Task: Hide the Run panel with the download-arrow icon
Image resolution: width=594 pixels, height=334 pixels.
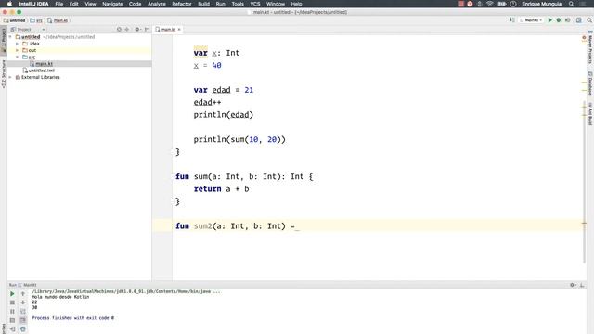Action: 582,285
